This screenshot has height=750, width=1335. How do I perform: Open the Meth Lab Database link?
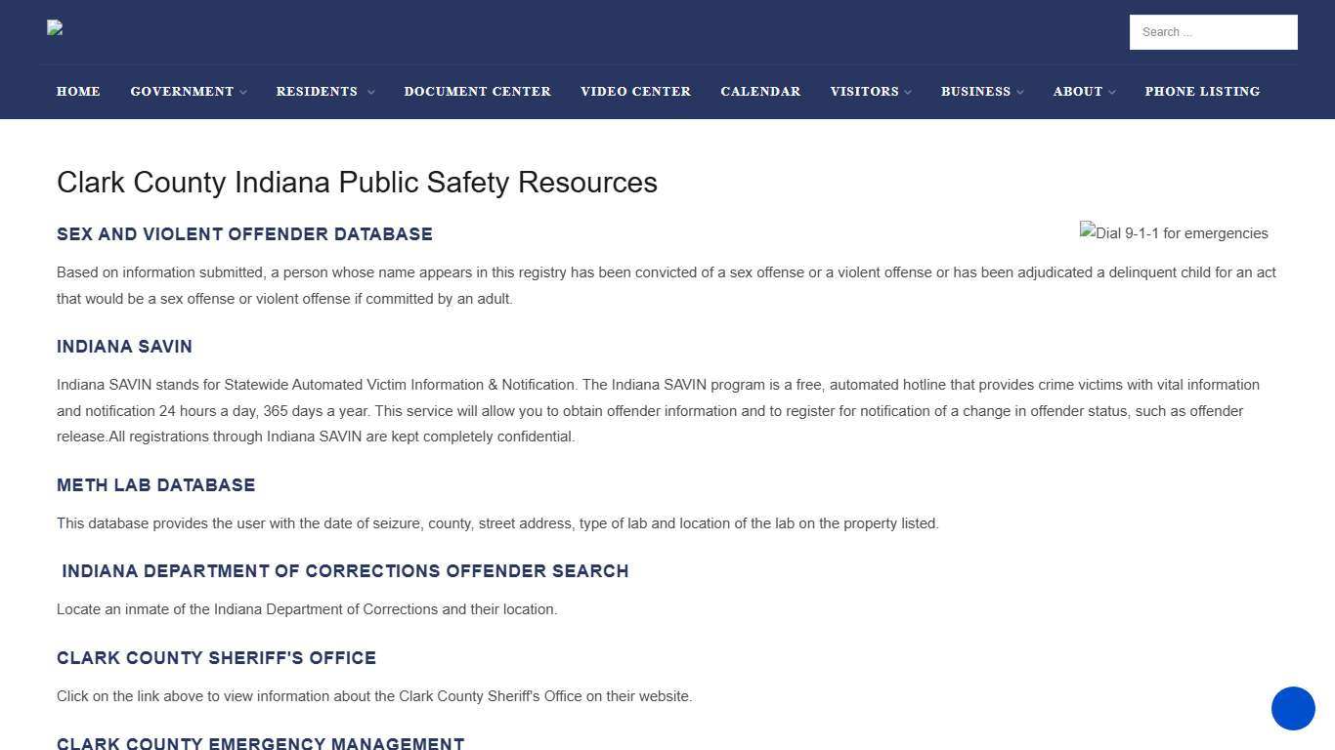coord(155,485)
